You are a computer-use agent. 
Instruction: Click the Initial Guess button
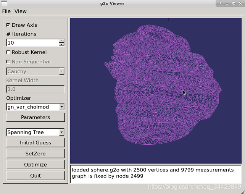[x=35, y=142]
